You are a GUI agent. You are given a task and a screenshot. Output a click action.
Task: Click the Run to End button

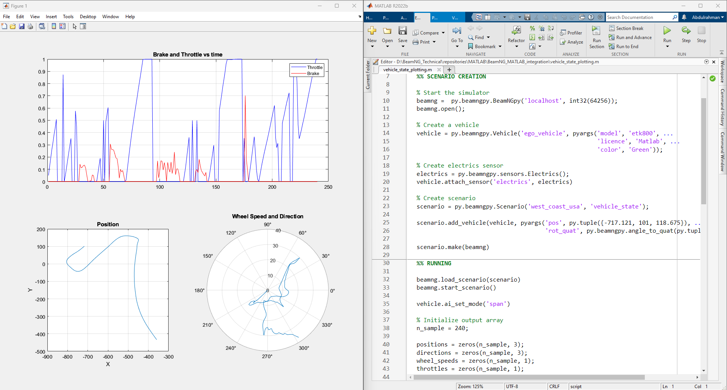pos(624,47)
